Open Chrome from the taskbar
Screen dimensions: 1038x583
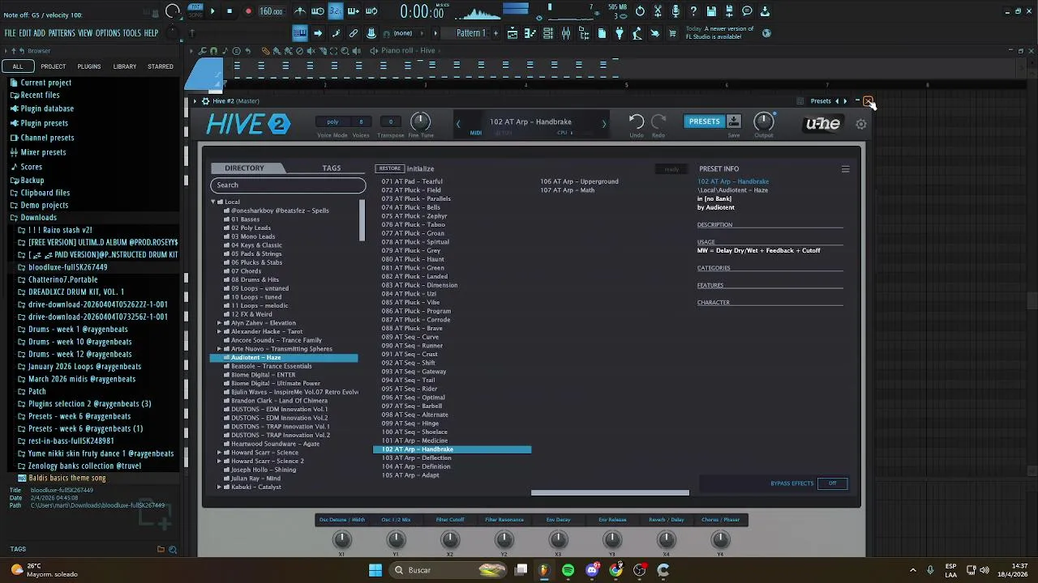click(616, 570)
